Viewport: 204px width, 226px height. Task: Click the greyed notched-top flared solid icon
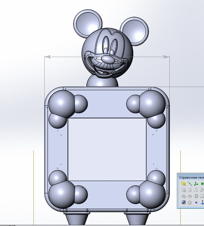pyautogui.click(x=190, y=190)
